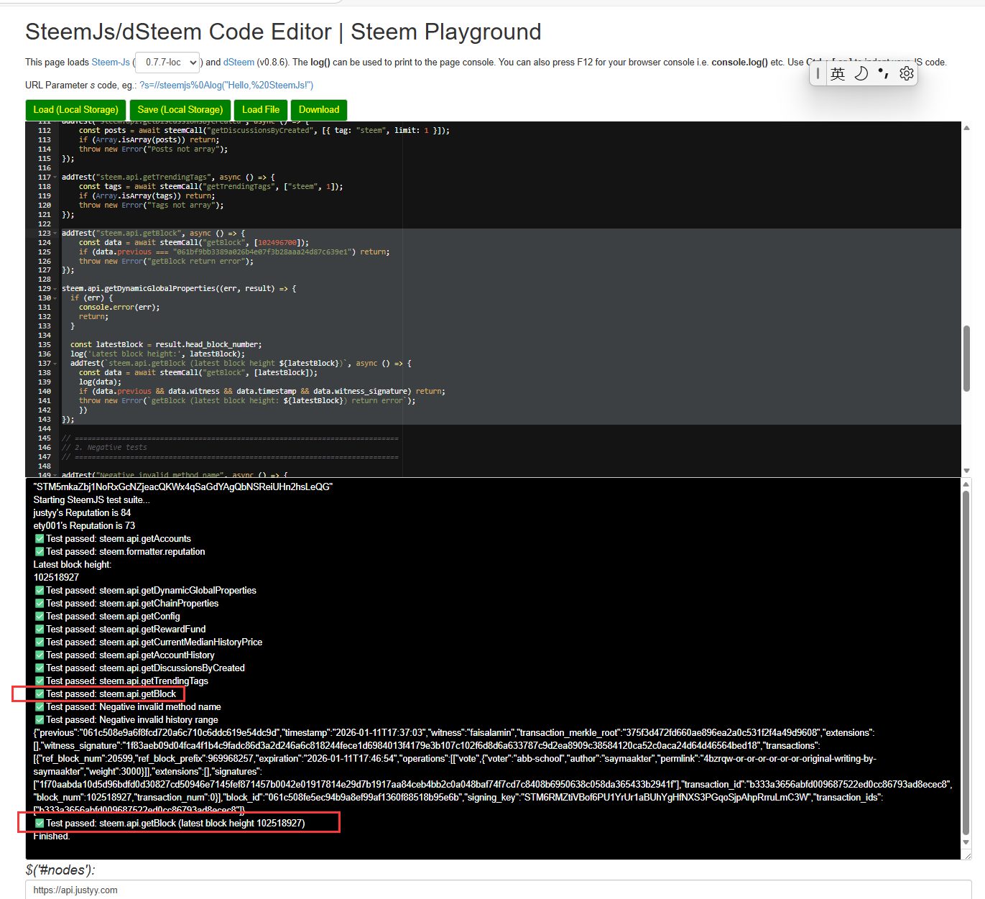
Task: Click the Load File button
Action: tap(261, 110)
